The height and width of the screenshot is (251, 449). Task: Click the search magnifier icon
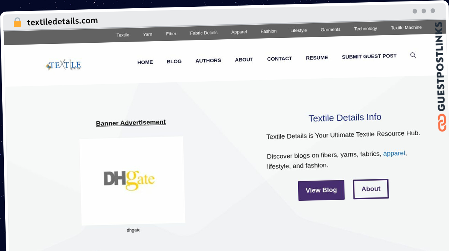pyautogui.click(x=413, y=55)
